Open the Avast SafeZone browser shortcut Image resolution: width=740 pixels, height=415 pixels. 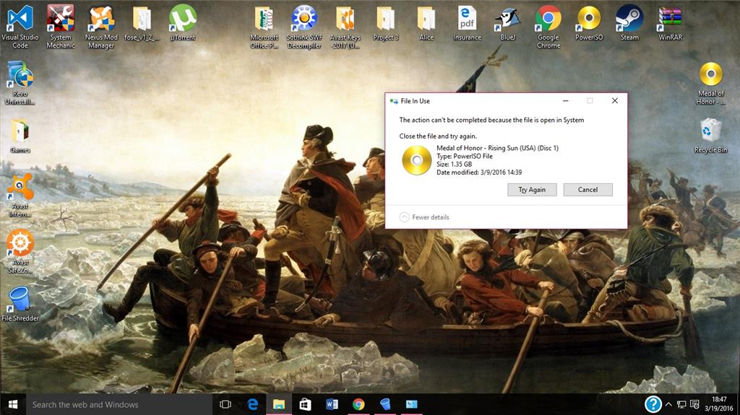point(20,251)
